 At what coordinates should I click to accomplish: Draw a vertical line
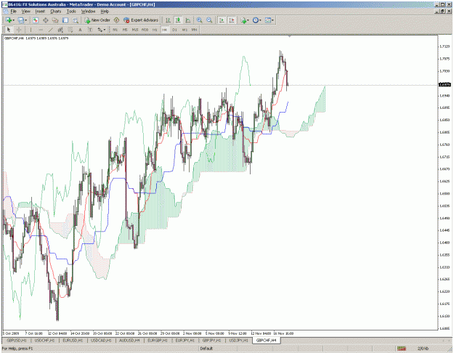pos(31,30)
